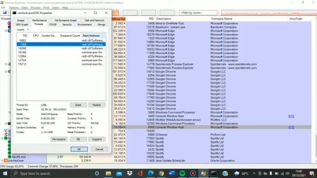Open the weather widget showing 30°C
The image size is (317, 178).
[242, 174]
